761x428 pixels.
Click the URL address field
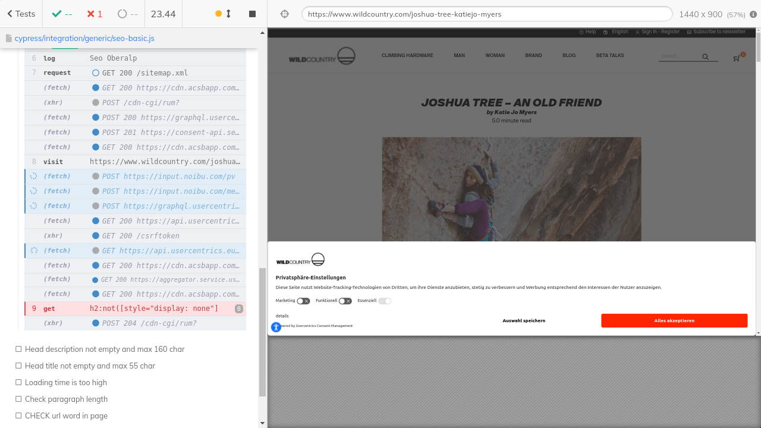pyautogui.click(x=486, y=14)
